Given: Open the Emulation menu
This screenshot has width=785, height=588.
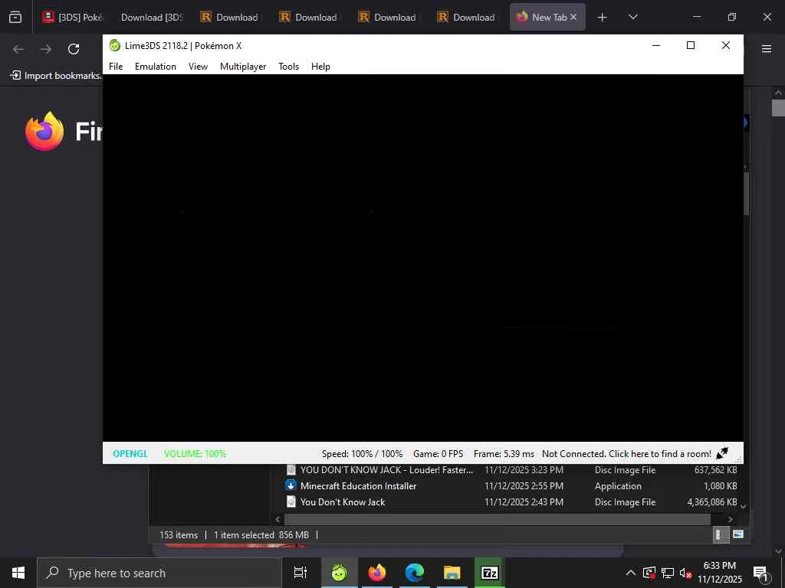Looking at the screenshot, I should tap(155, 67).
